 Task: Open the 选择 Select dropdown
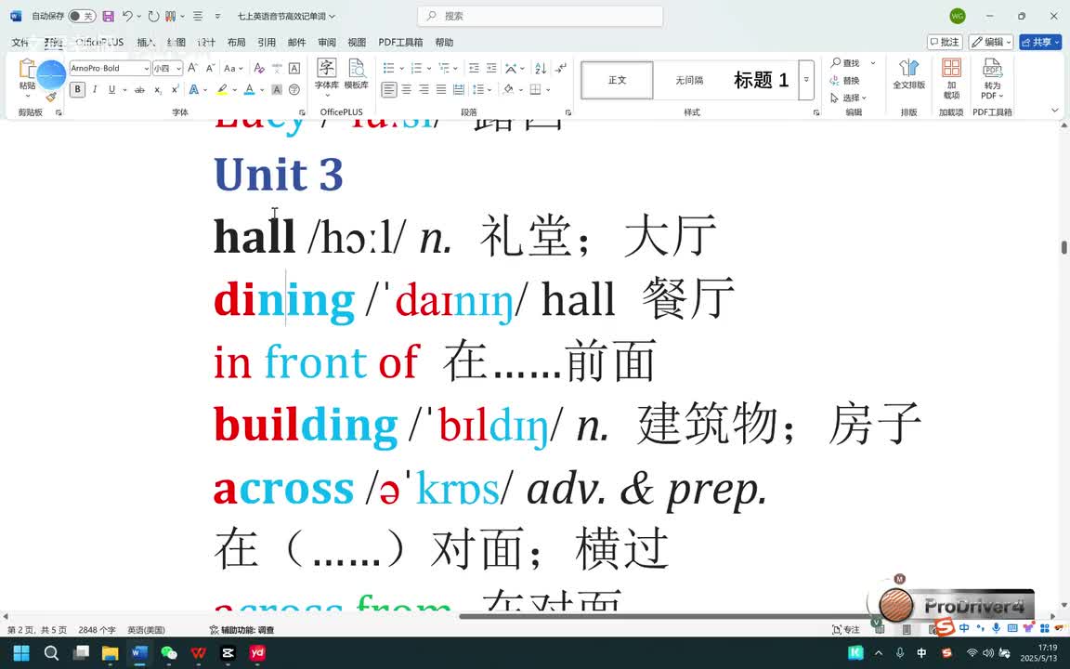tap(848, 98)
